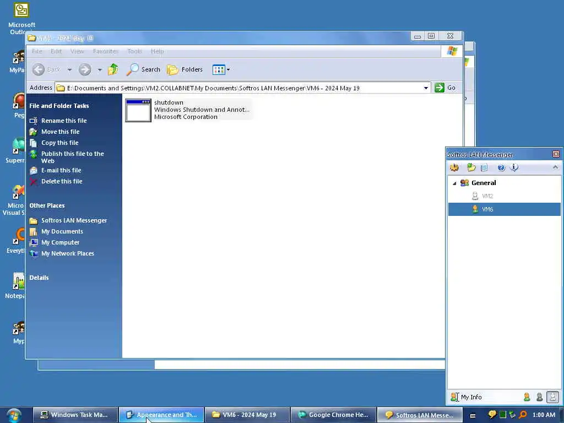Click the Windows Start orb
Screen dimensions: 564x423
pos(14,415)
